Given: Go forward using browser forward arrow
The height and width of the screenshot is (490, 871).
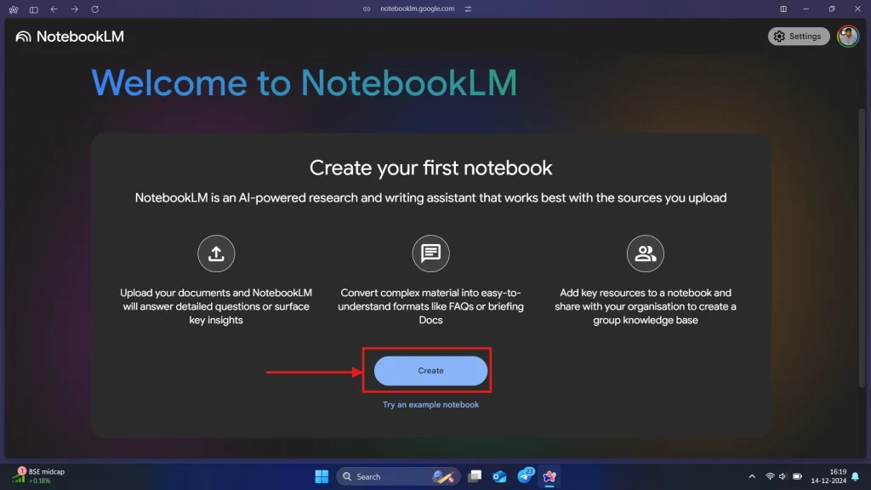Looking at the screenshot, I should 75,9.
